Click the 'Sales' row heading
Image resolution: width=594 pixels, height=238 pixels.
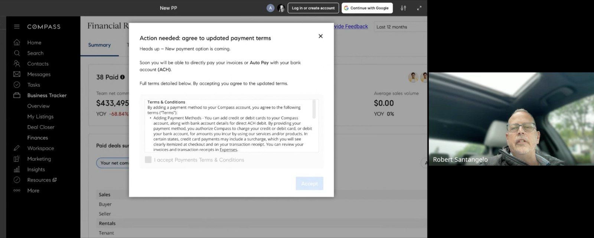click(104, 195)
